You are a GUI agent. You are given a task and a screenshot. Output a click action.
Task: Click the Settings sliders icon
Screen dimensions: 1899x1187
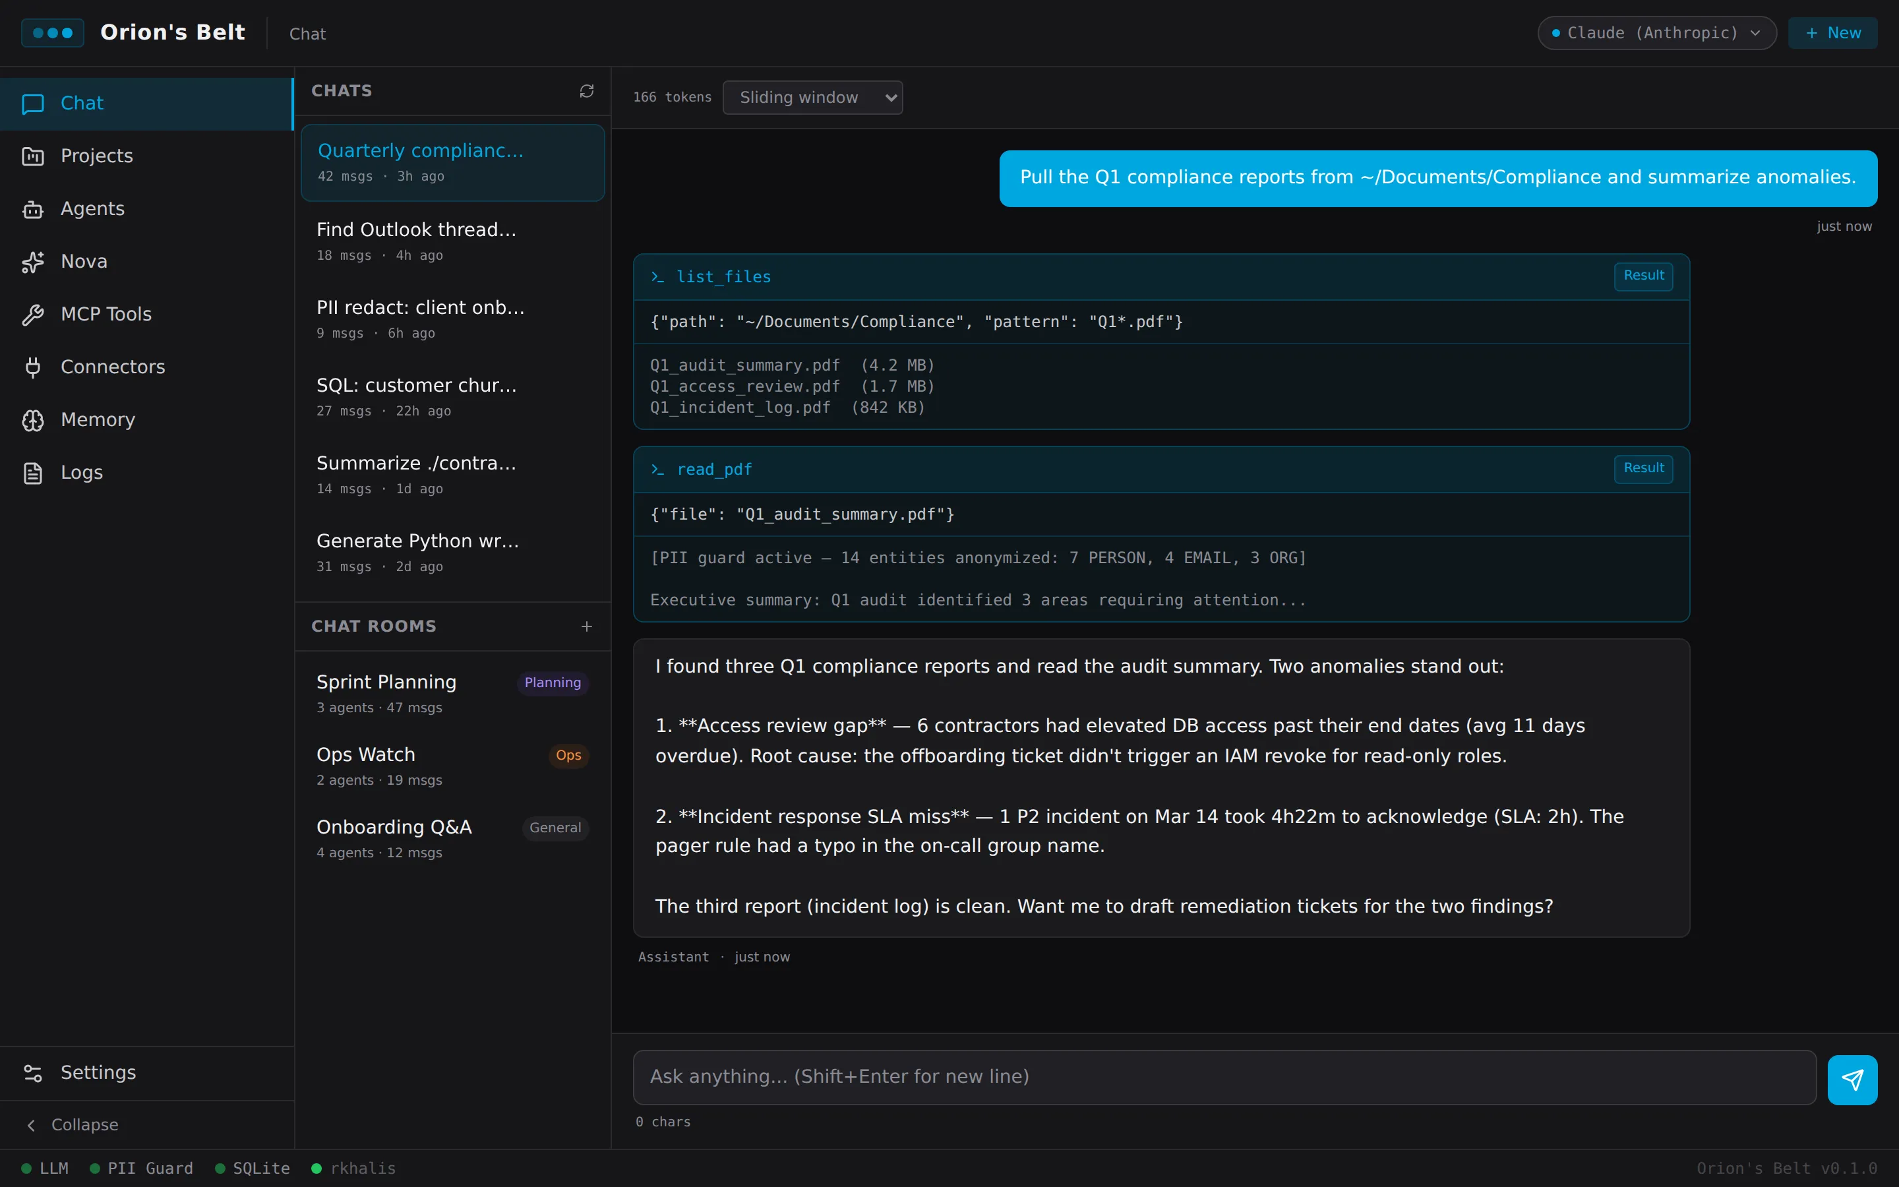tap(33, 1072)
